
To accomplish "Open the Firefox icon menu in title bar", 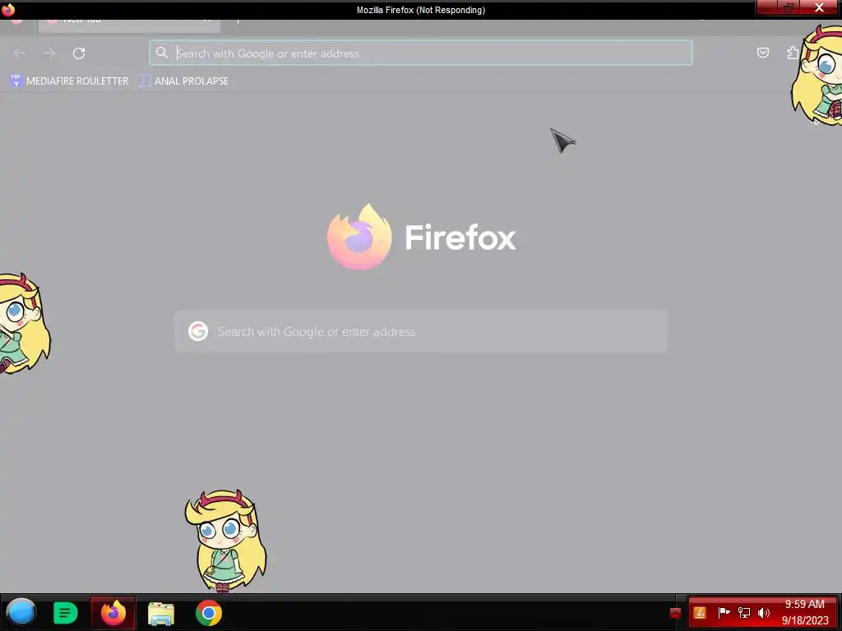I will pyautogui.click(x=8, y=10).
